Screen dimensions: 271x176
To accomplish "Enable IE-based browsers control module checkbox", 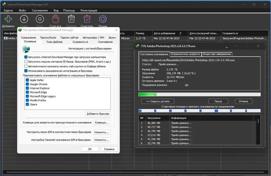I will coord(26,62).
